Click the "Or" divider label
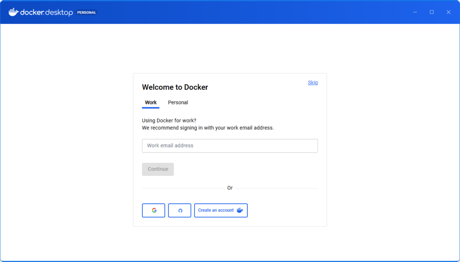 tap(230, 188)
